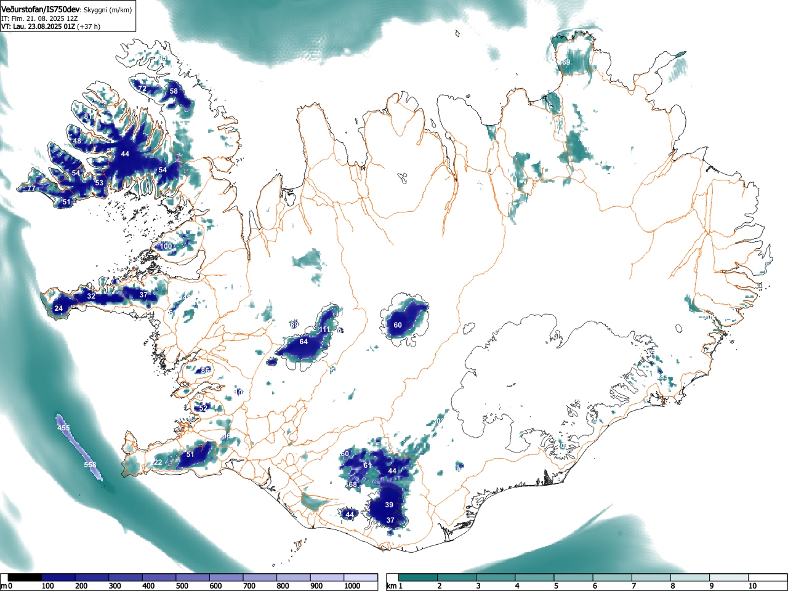Click the darkest teal segment of the km color bar
The width and height of the screenshot is (788, 591).
pyautogui.click(x=419, y=577)
